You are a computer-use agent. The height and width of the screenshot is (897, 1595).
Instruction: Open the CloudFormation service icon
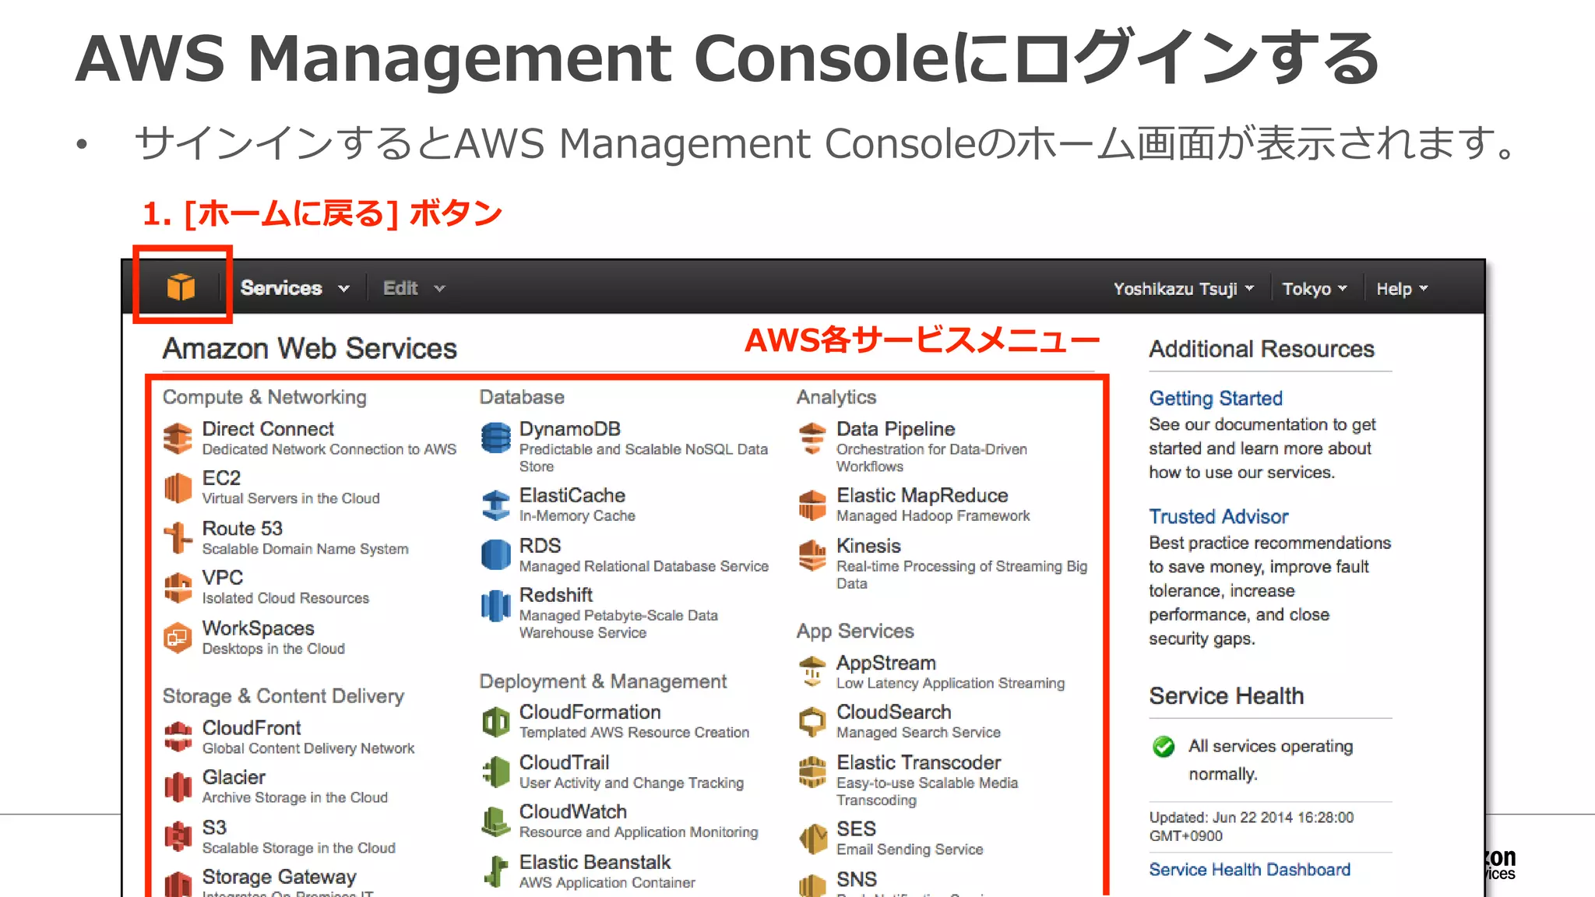pyautogui.click(x=495, y=722)
